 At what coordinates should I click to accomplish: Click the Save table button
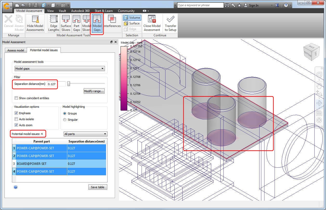click(x=98, y=187)
